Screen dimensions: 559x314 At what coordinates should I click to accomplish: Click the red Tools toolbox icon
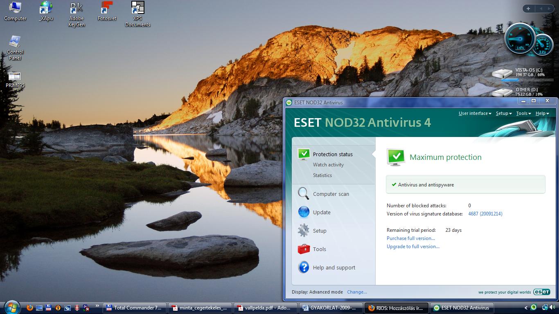(304, 249)
